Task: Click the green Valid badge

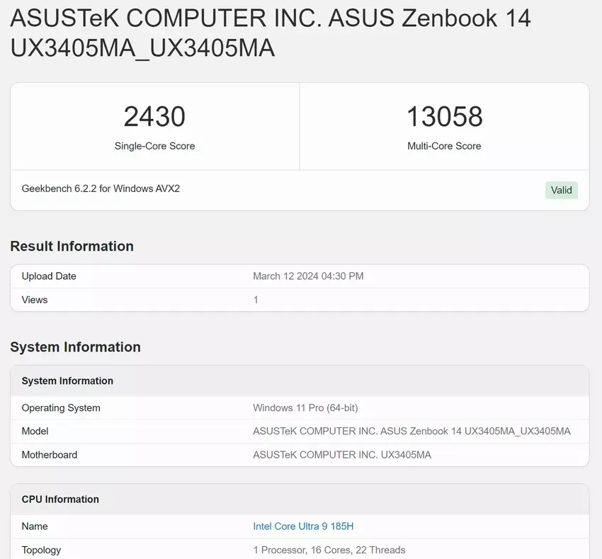Action: point(561,190)
